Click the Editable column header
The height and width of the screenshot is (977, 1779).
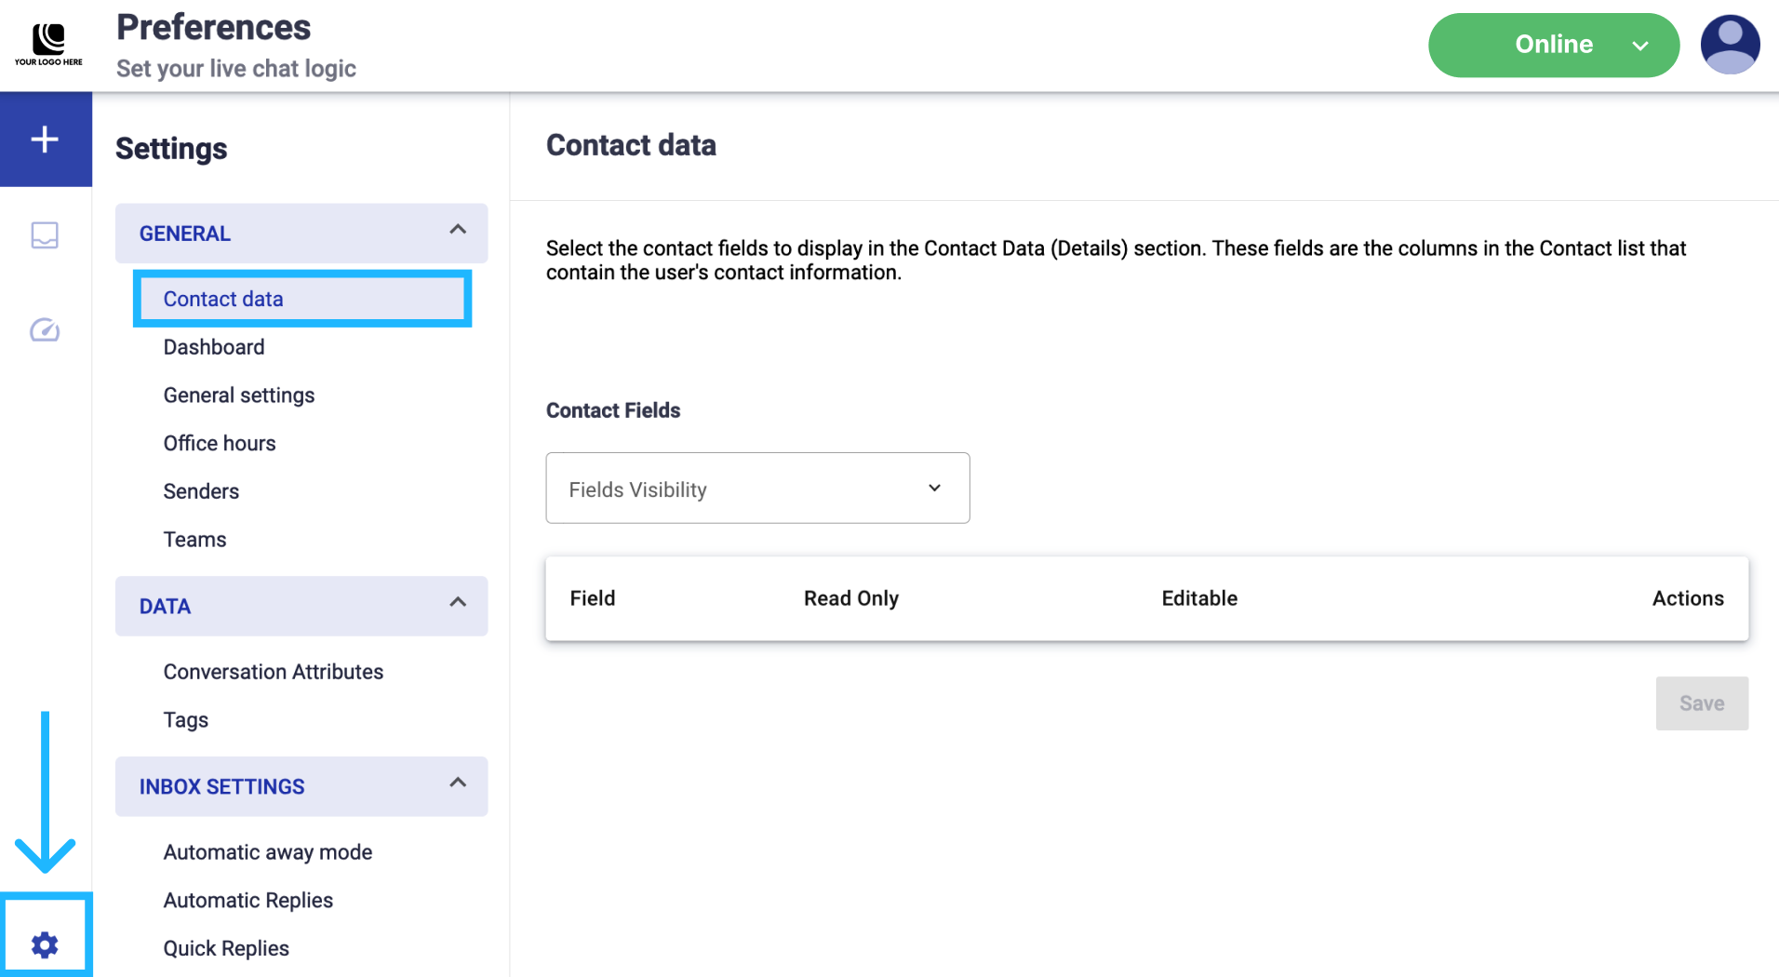click(1198, 598)
